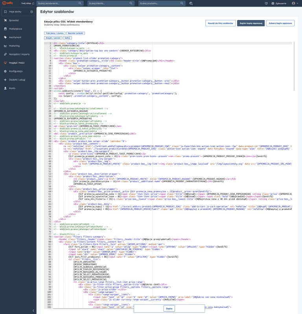Click the 'Zapisz' save button
Screen dimensions: 302x314
169,308
